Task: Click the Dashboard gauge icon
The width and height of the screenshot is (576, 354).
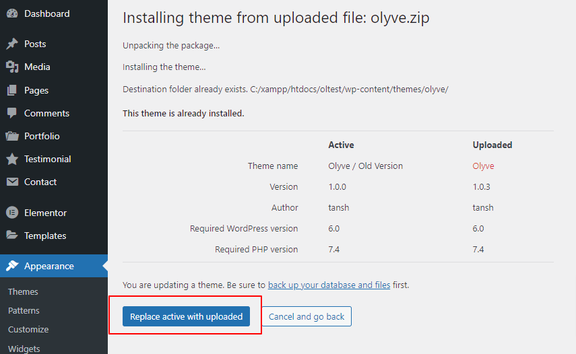Action: pyautogui.click(x=12, y=13)
